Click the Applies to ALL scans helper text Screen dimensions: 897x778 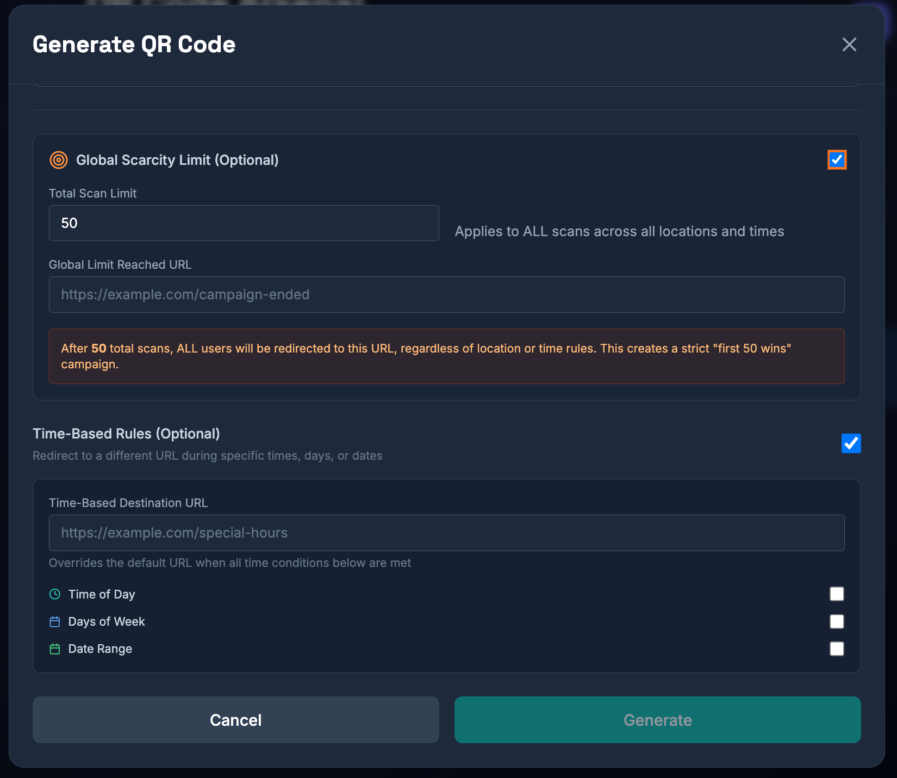click(x=619, y=231)
